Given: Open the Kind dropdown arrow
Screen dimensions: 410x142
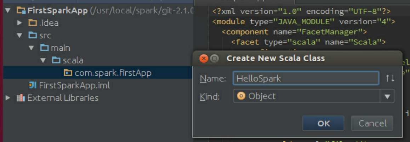Looking at the screenshot, I should 387,96.
